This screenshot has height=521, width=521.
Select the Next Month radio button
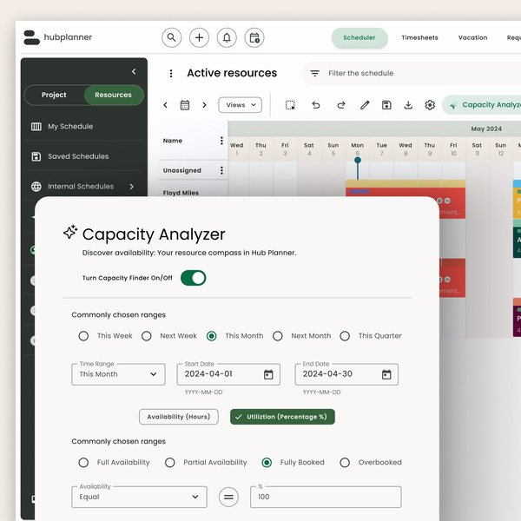(278, 336)
